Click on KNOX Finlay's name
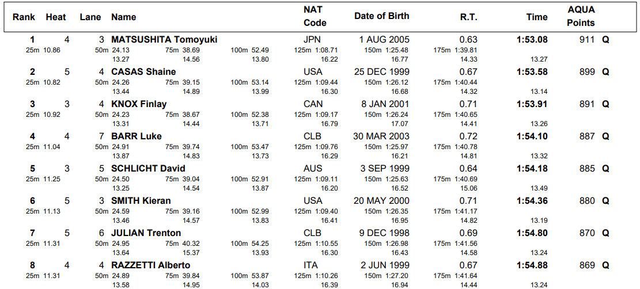 139,104
